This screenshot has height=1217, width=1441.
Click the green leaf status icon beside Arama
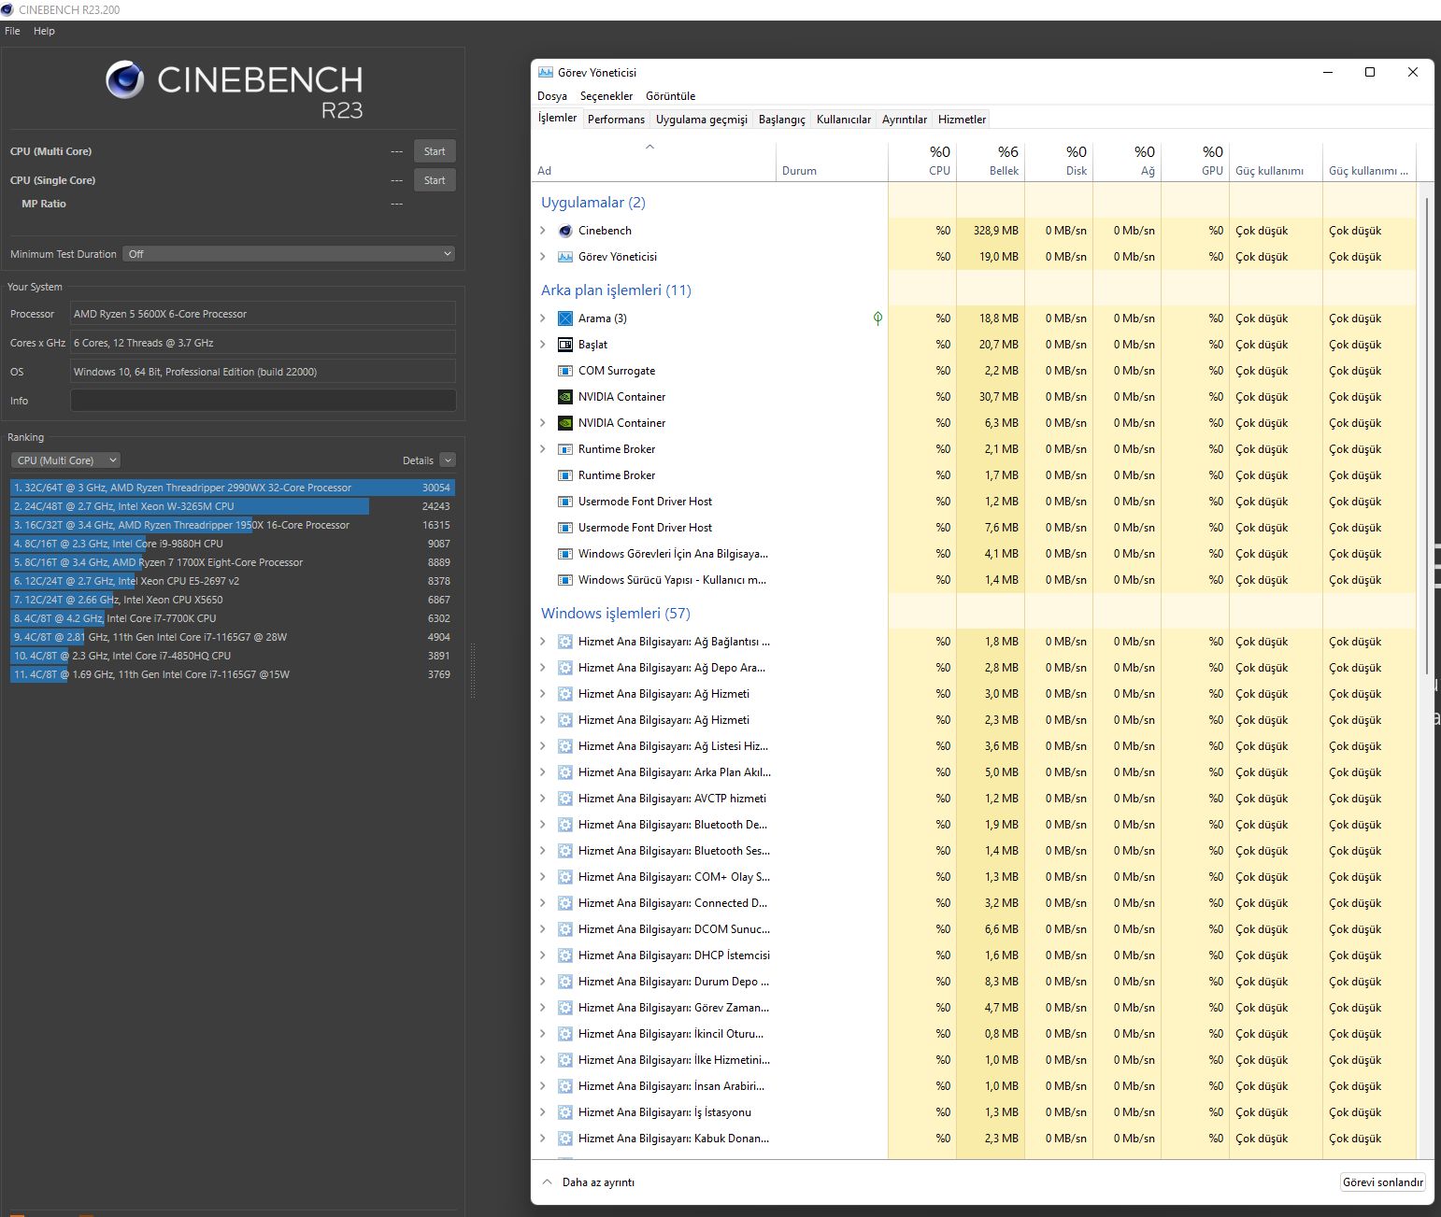point(877,318)
